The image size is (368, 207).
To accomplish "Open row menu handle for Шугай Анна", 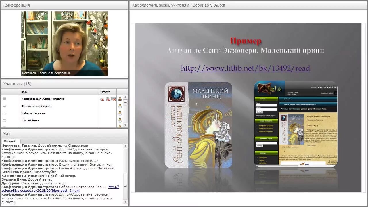I will 4,120.
